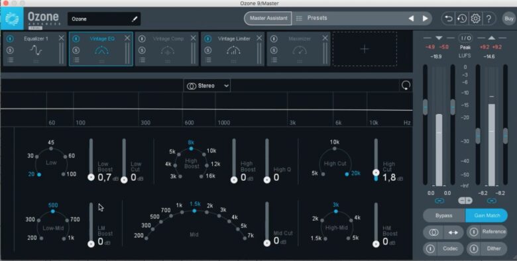Toggle power of Vintage Limiter module

[208, 39]
